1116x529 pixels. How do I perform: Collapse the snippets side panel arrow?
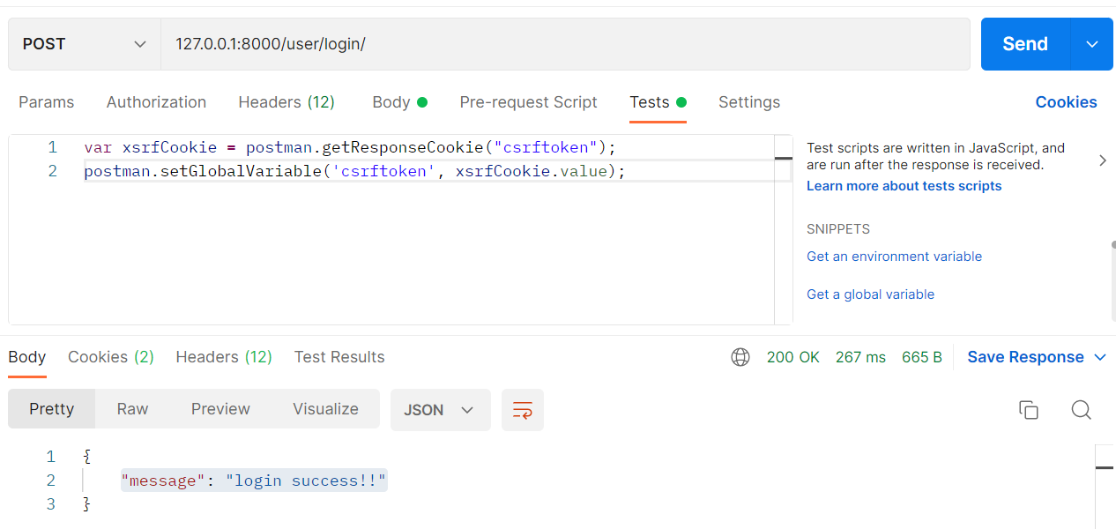[x=1103, y=160]
